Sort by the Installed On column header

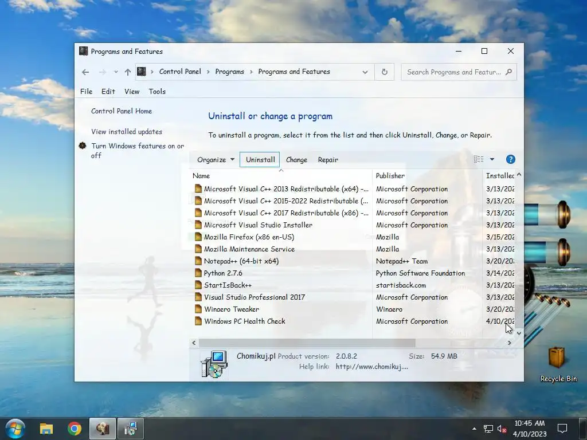(499, 175)
